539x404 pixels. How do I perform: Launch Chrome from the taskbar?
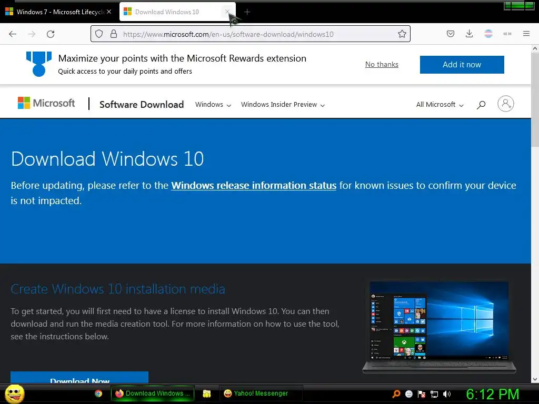pyautogui.click(x=98, y=393)
